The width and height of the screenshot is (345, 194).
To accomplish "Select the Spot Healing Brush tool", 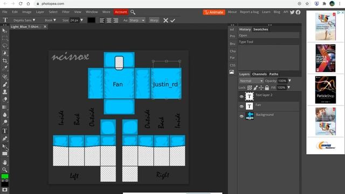I will coord(5,77).
